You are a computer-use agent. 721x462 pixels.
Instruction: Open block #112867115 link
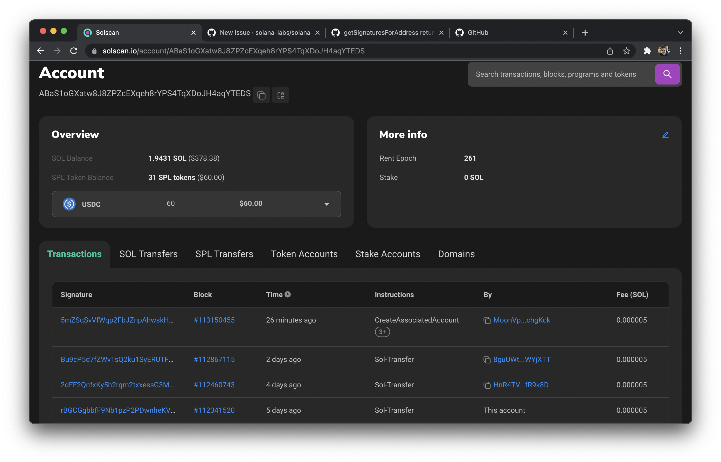coord(214,359)
